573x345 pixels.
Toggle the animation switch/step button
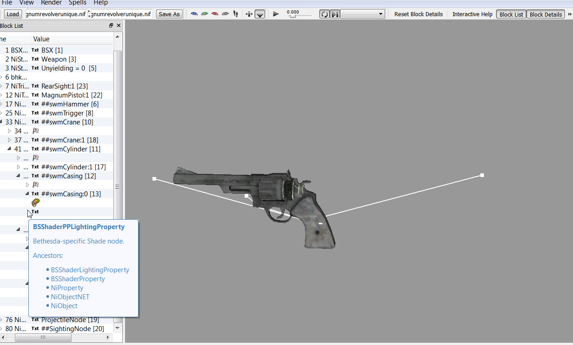point(335,14)
